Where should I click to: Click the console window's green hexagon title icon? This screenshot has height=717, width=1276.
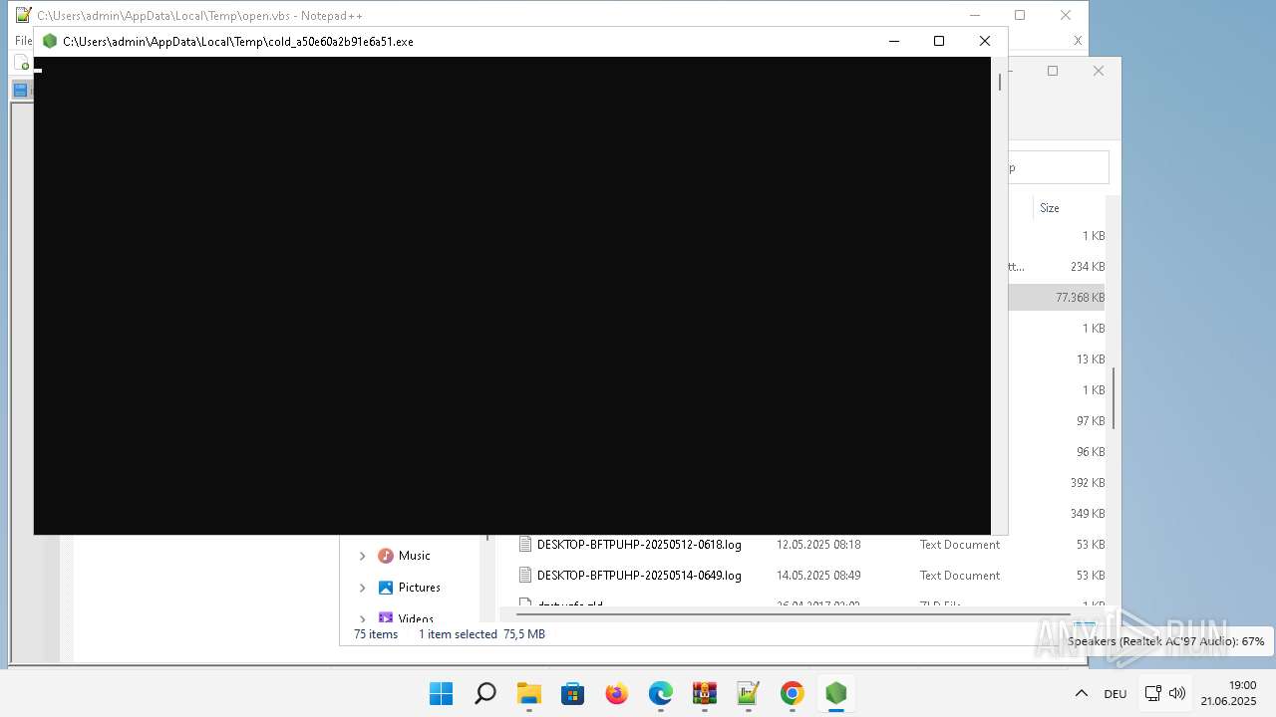click(x=50, y=41)
